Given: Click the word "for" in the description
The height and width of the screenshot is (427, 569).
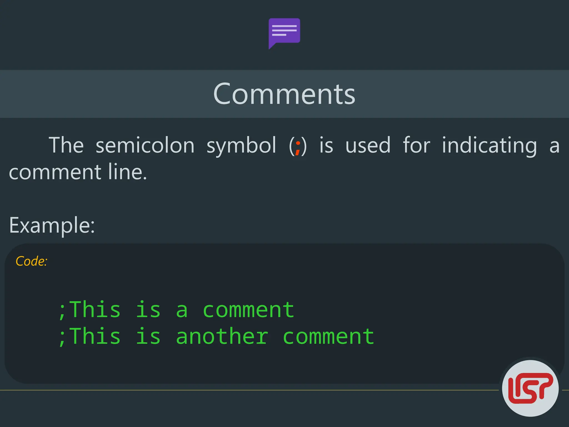Looking at the screenshot, I should (416, 145).
